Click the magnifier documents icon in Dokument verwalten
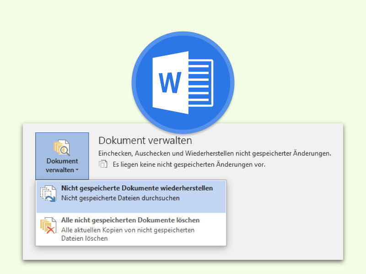Image resolution: width=366 pixels, height=274 pixels. click(62, 148)
